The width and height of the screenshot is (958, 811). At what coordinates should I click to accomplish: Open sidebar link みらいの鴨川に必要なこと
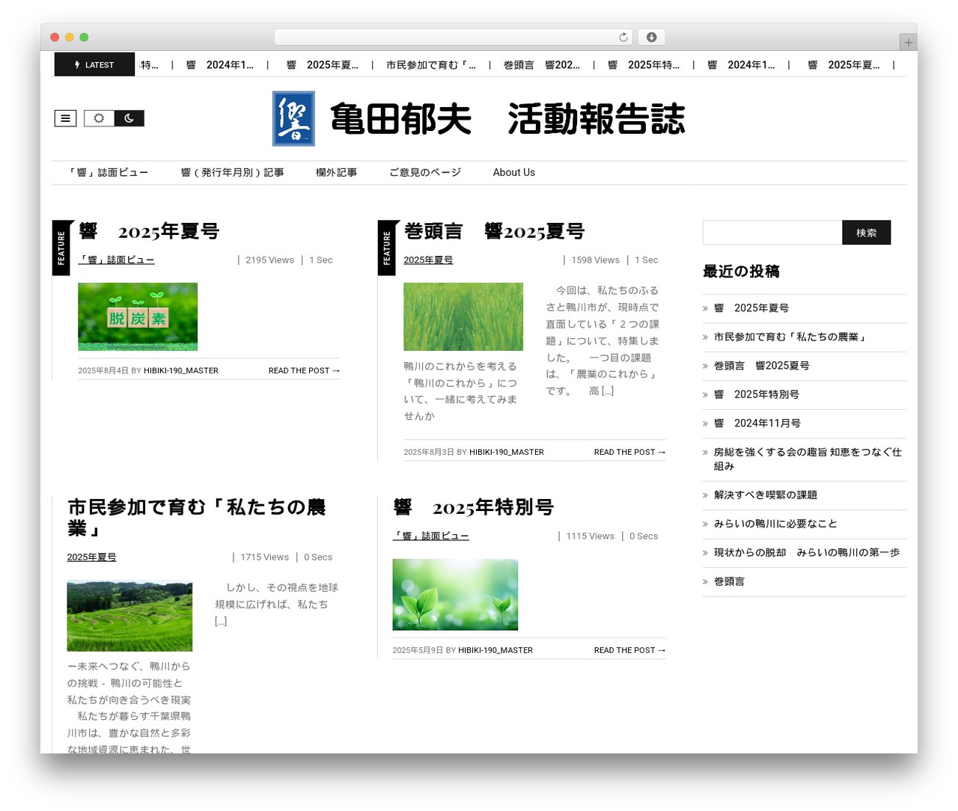point(775,524)
